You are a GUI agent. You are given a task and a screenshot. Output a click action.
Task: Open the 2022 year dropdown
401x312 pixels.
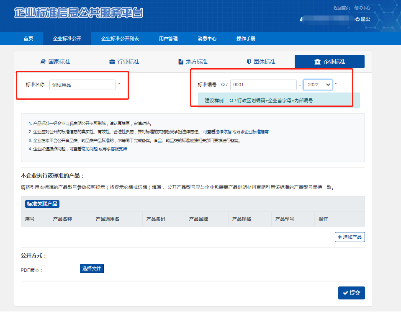[318, 85]
